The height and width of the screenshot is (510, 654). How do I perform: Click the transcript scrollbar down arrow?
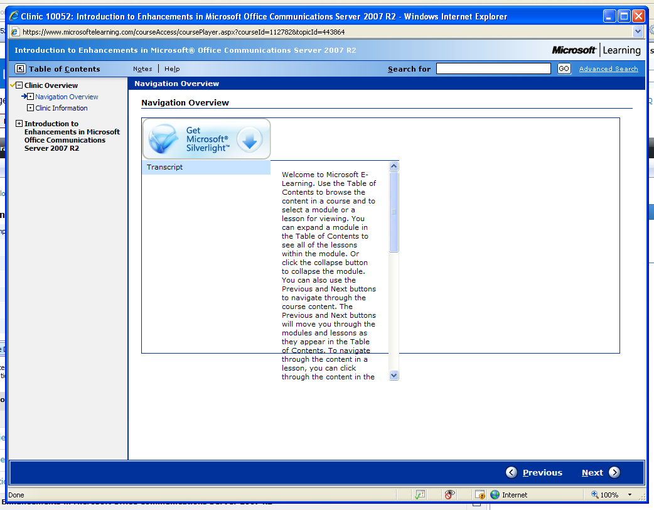pyautogui.click(x=394, y=375)
